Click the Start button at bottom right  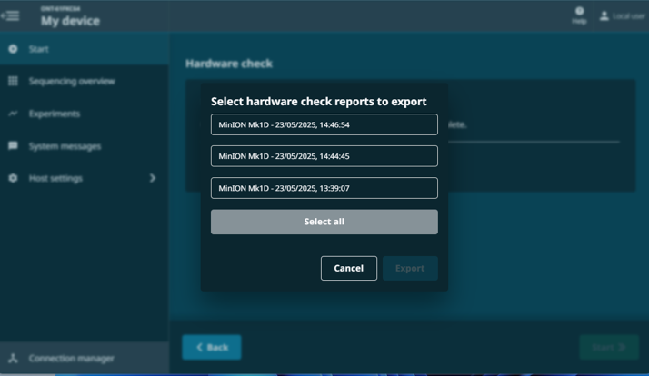[x=609, y=347]
